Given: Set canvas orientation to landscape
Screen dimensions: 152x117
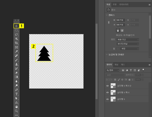Looking at the screenshot, I should 122,30.
